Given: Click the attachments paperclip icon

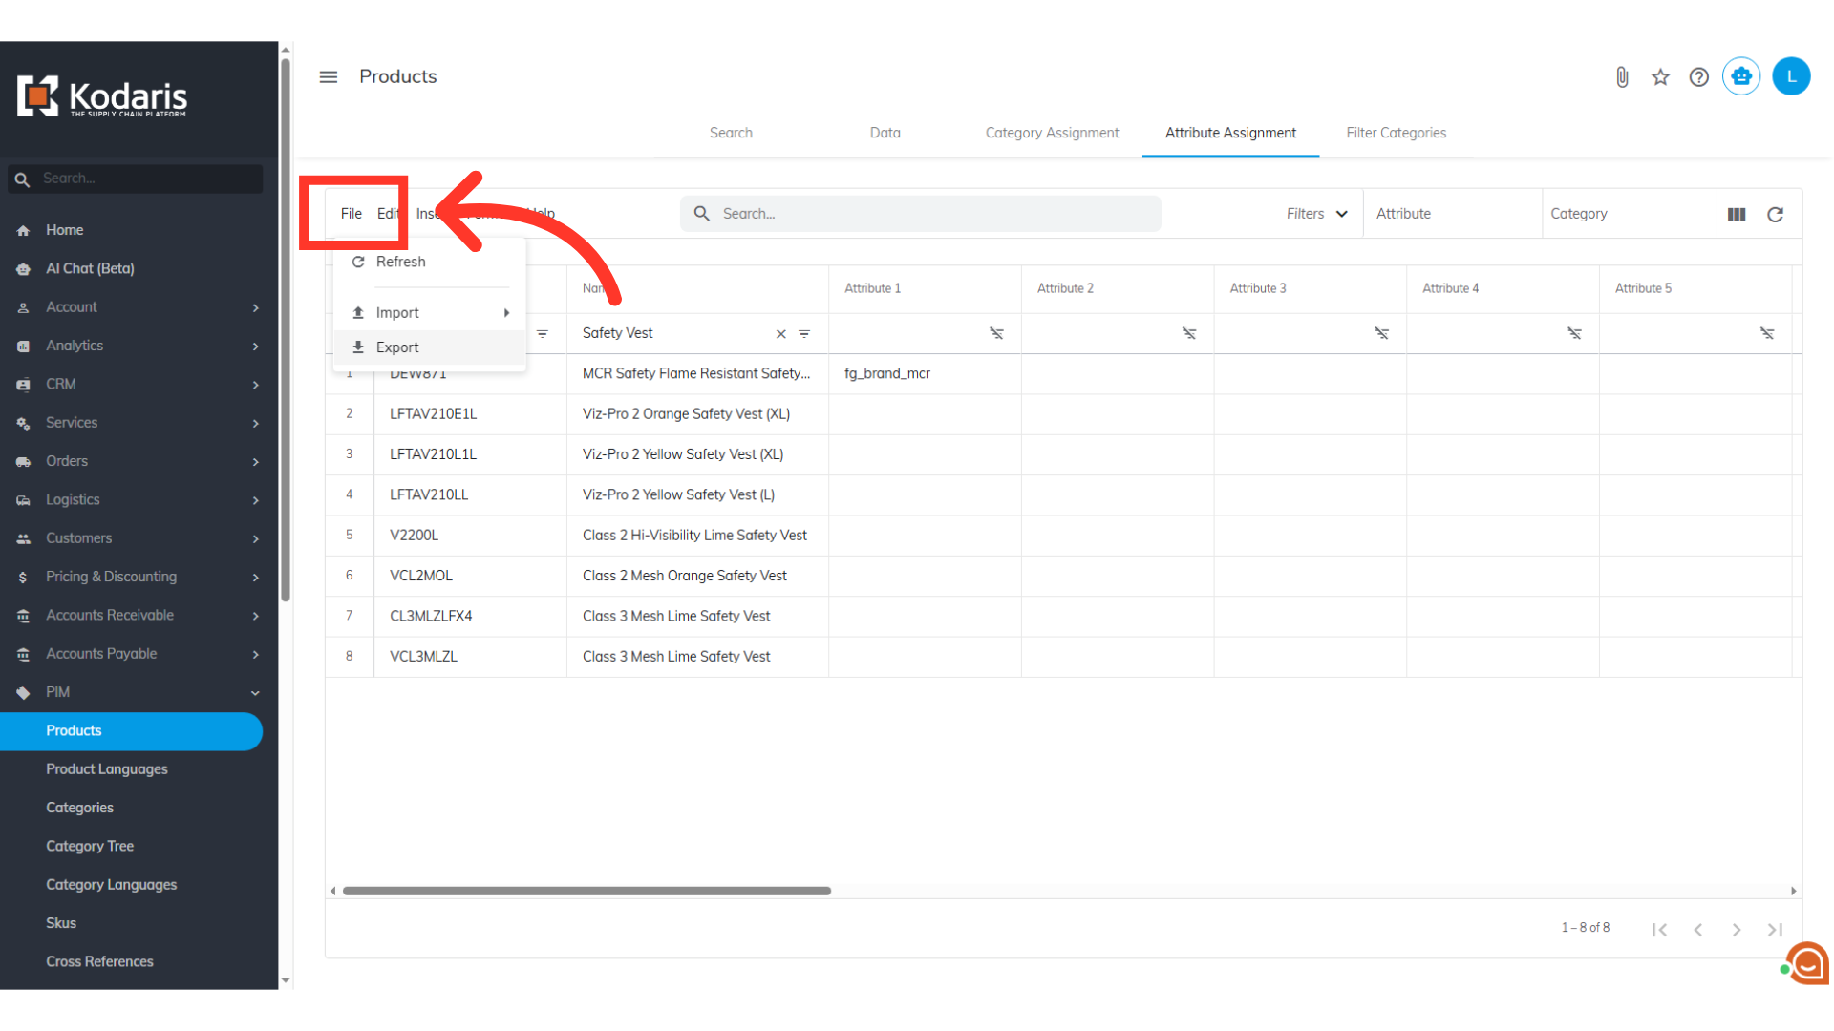Looking at the screenshot, I should point(1622,77).
